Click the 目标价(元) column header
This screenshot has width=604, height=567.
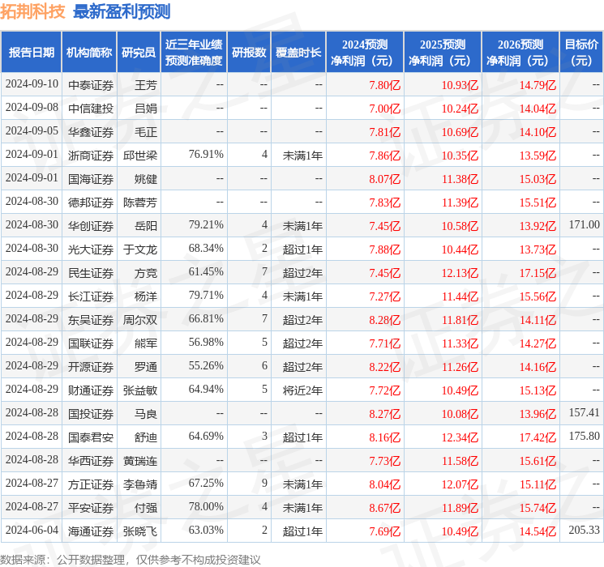point(581,53)
